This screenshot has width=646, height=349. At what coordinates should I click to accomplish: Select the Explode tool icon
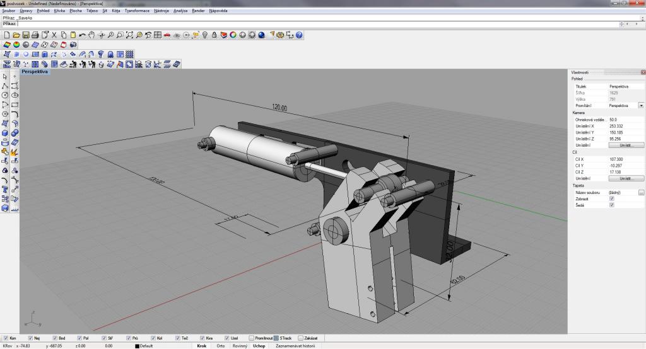point(14,152)
